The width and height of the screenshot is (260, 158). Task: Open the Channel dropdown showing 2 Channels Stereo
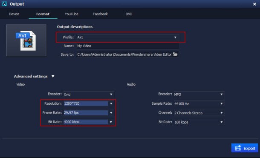pyautogui.click(x=199, y=113)
